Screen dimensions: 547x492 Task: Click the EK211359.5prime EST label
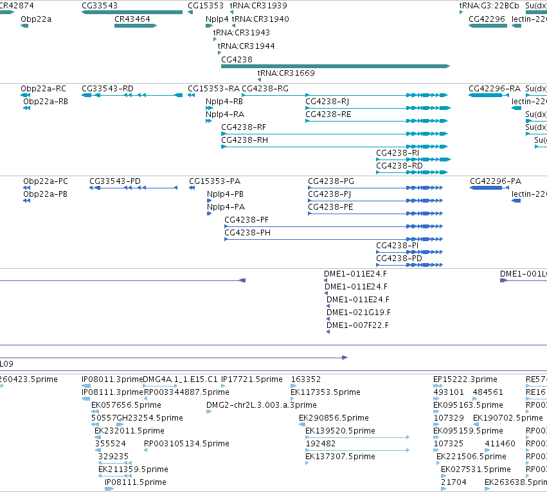[133, 469]
